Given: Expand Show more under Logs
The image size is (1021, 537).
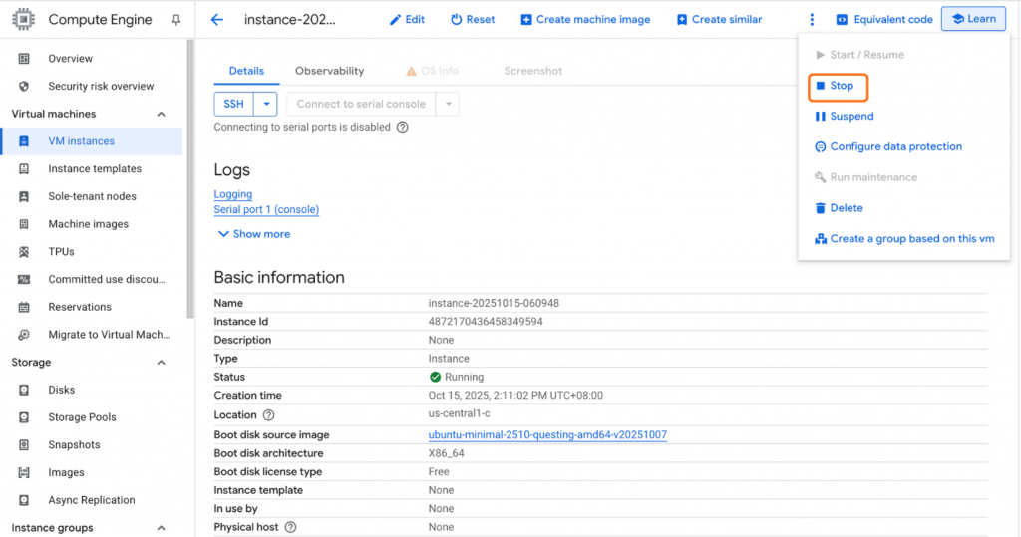Looking at the screenshot, I should pyautogui.click(x=254, y=234).
